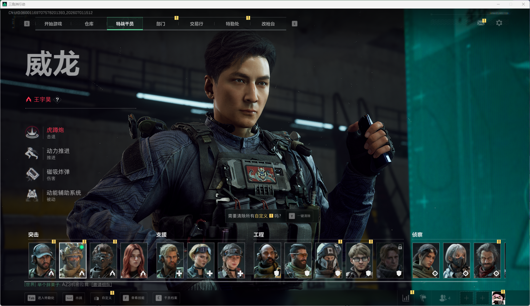This screenshot has height=306, width=530.
Task: Open the settings gear icon
Action: pyautogui.click(x=499, y=23)
